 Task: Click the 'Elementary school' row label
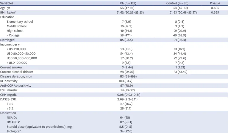coord(20,22)
